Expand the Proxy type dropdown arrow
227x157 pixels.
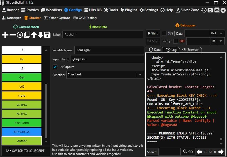pyautogui.click(x=221, y=41)
